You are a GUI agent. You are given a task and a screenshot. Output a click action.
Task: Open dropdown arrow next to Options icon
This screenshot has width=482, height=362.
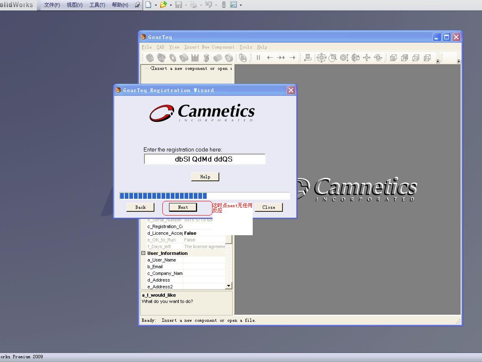pyautogui.click(x=241, y=5)
